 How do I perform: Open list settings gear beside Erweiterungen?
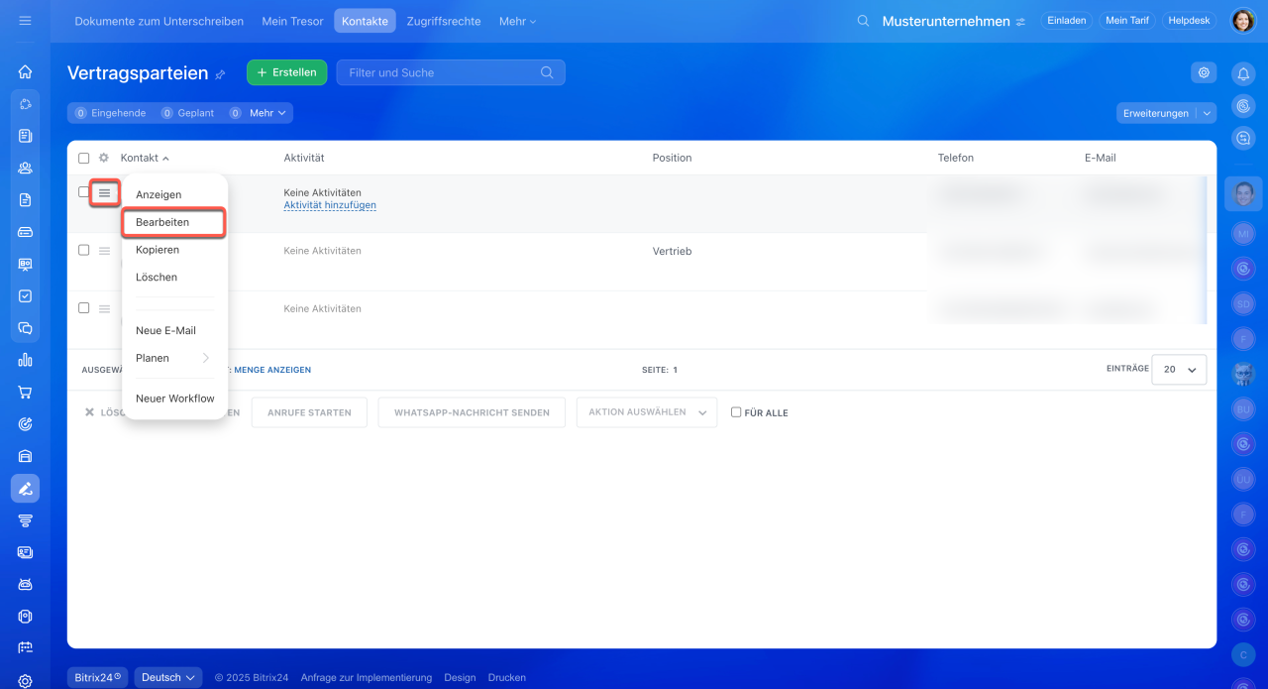[1204, 72]
